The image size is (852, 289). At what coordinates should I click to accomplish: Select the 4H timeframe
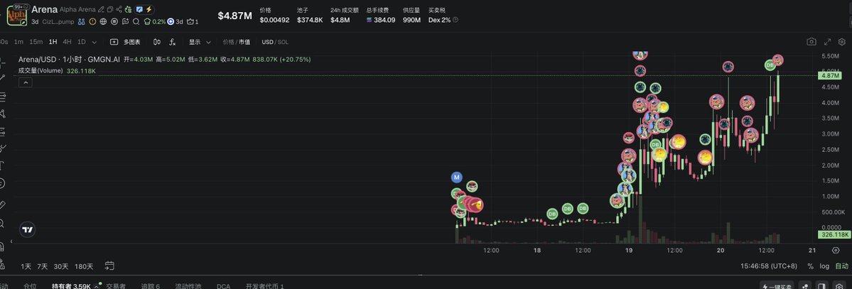click(67, 42)
